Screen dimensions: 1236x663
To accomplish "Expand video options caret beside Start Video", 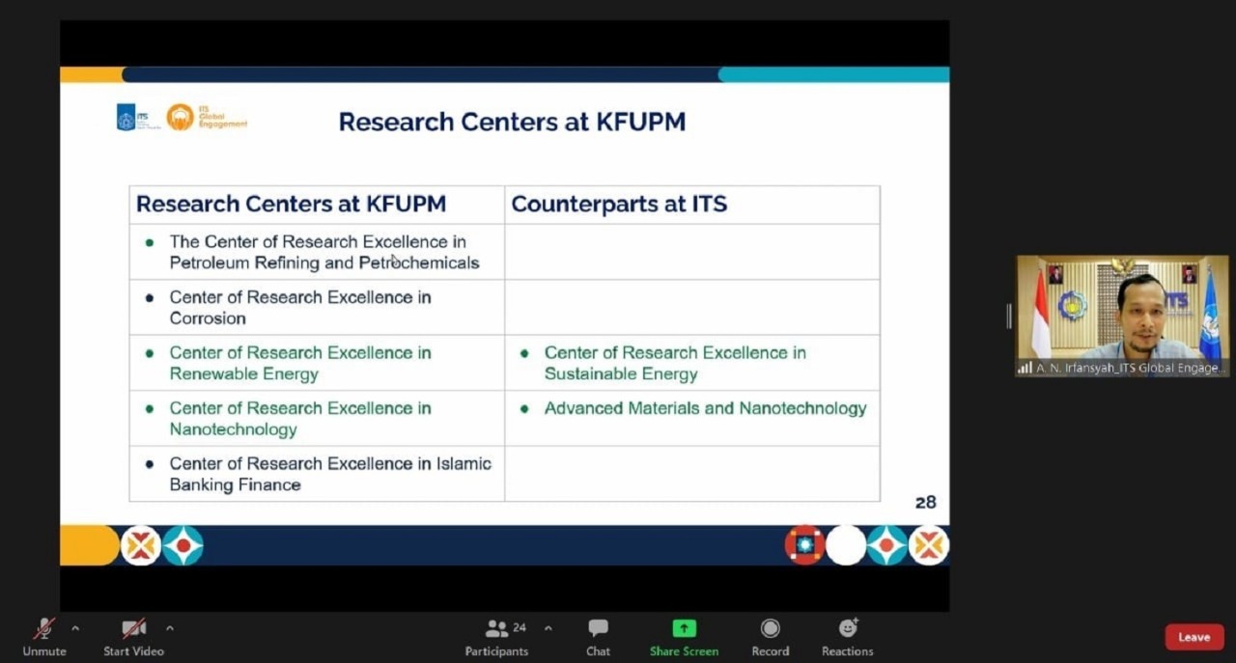I will [170, 628].
